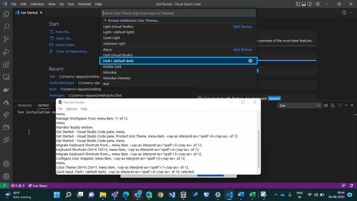Screen dimensions: 357x201
Task: Click Browse Additional Color Themes
Action: tap(179, 20)
